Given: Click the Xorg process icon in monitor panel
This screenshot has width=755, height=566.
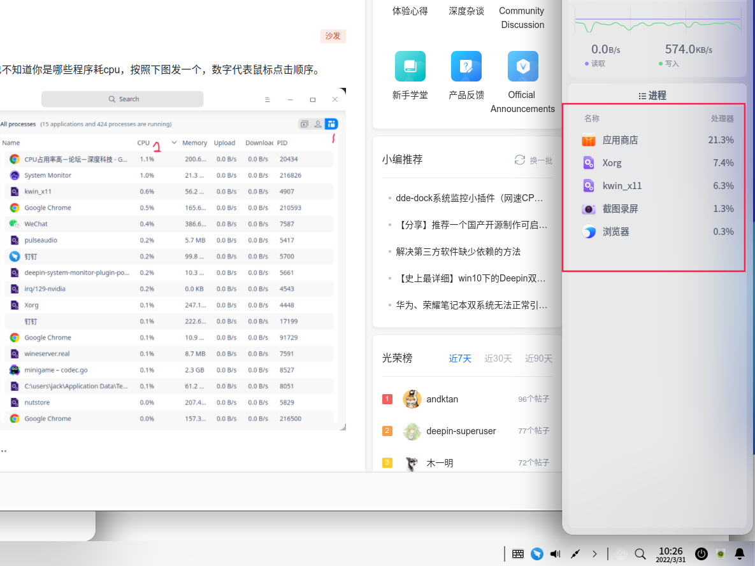Looking at the screenshot, I should 589,163.
